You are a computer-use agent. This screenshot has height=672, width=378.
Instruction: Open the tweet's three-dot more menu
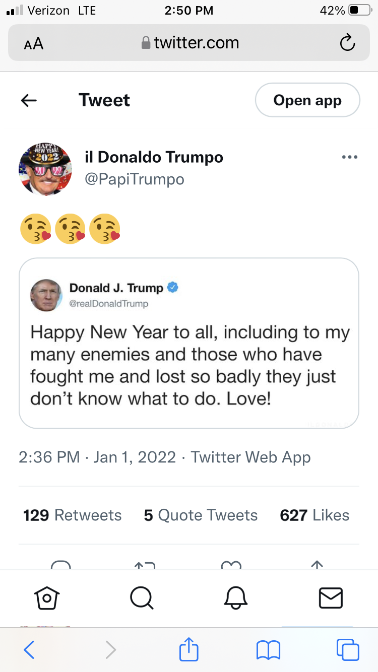pyautogui.click(x=349, y=157)
